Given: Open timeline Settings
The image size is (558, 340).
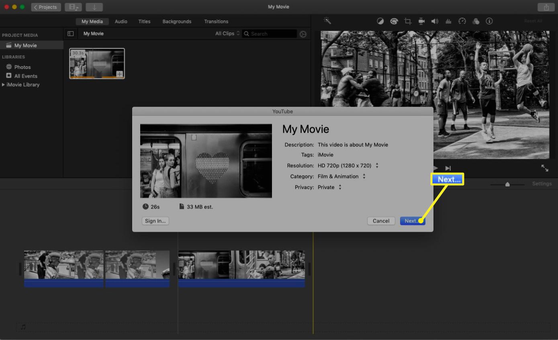Looking at the screenshot, I should coord(542,184).
